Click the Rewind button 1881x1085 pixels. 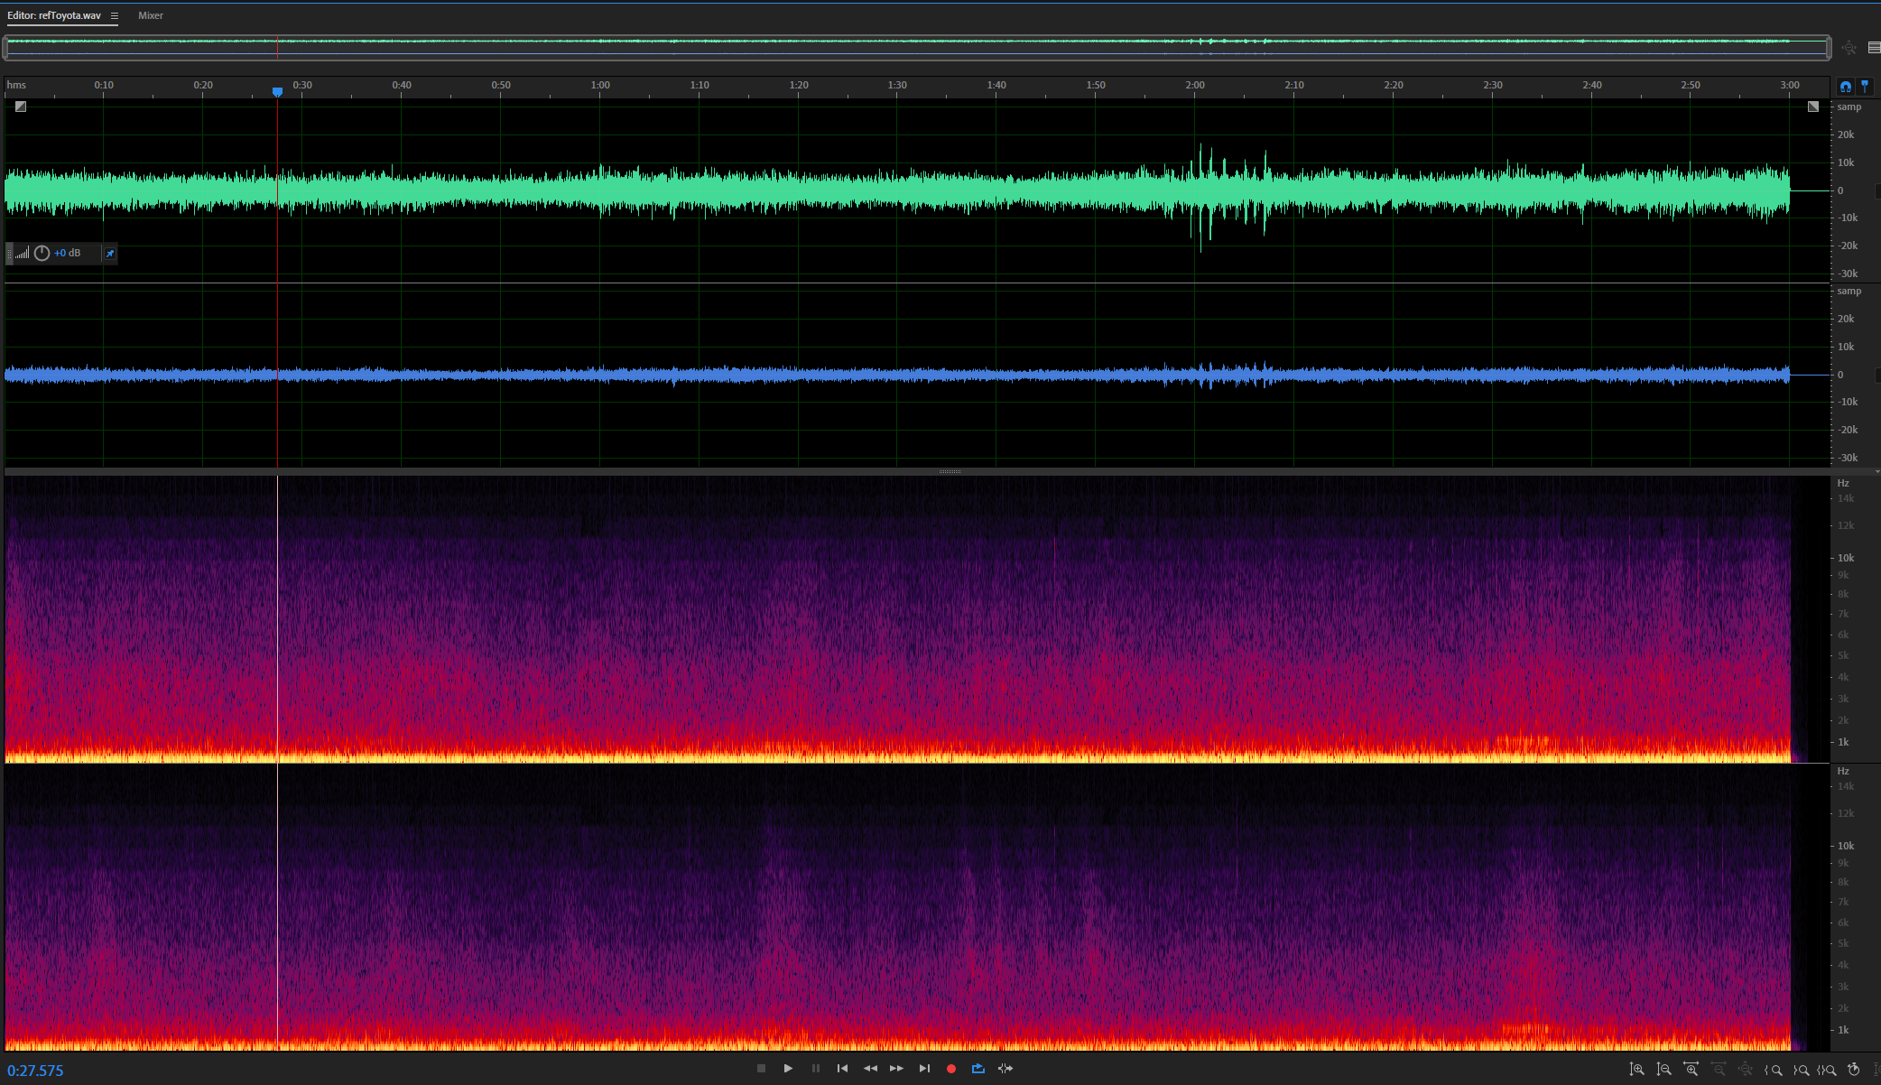[870, 1069]
